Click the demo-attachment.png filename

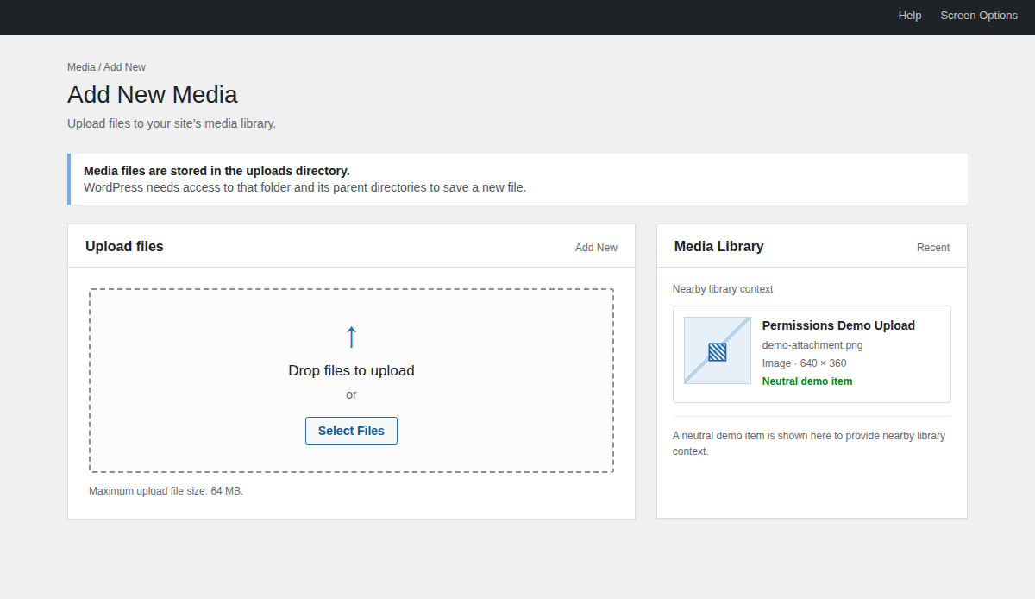click(812, 345)
